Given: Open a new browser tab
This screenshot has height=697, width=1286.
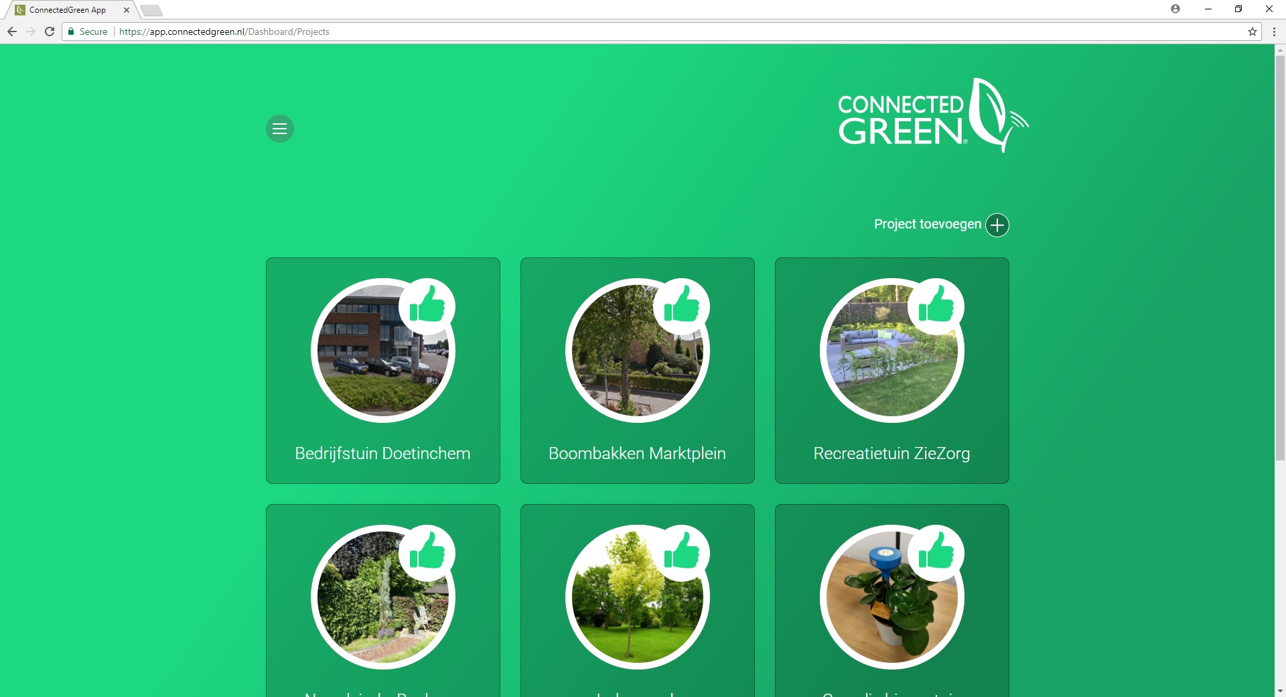Looking at the screenshot, I should (151, 10).
